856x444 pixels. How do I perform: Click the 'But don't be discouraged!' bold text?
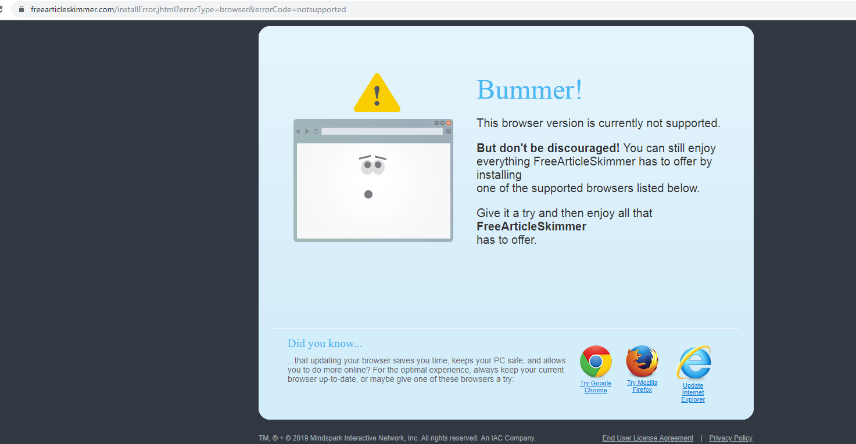(548, 148)
